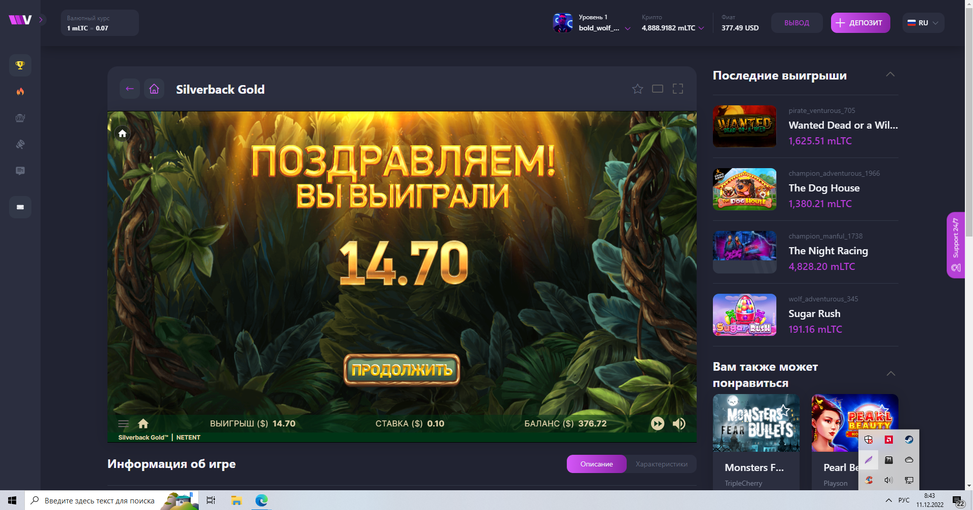The width and height of the screenshot is (973, 510).
Task: Click the purple feather tray icon
Action: (x=869, y=460)
